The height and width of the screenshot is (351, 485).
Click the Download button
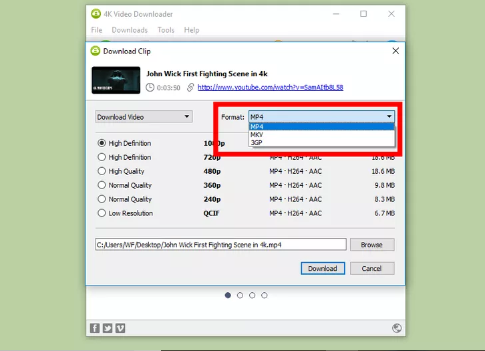323,268
